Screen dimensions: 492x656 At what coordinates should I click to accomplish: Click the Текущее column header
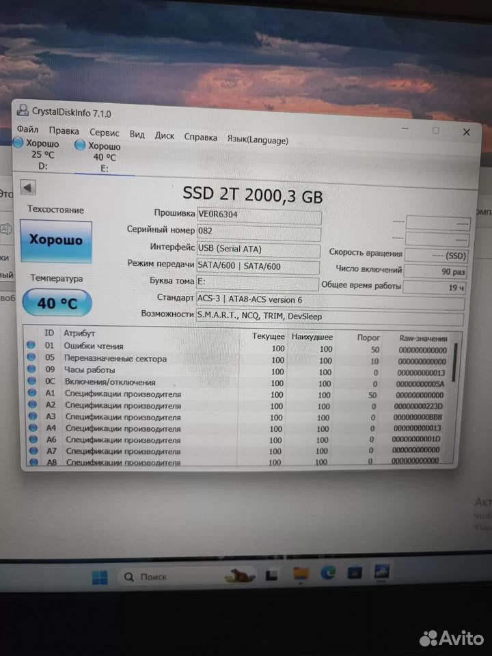(268, 336)
